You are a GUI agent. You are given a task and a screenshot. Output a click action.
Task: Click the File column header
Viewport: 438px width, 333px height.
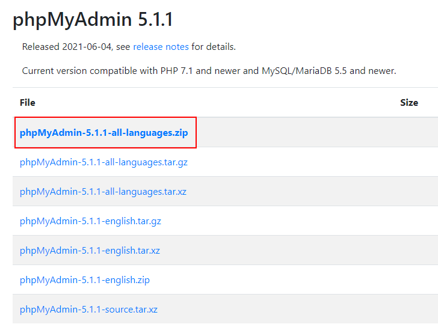click(28, 102)
